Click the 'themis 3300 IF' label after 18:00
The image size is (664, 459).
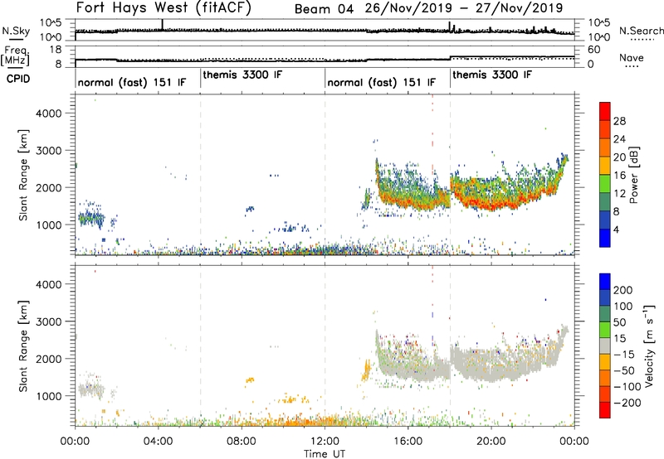tap(492, 75)
